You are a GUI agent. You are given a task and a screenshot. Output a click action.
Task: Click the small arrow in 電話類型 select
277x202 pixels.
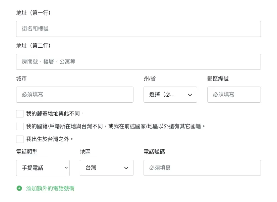[66, 168]
